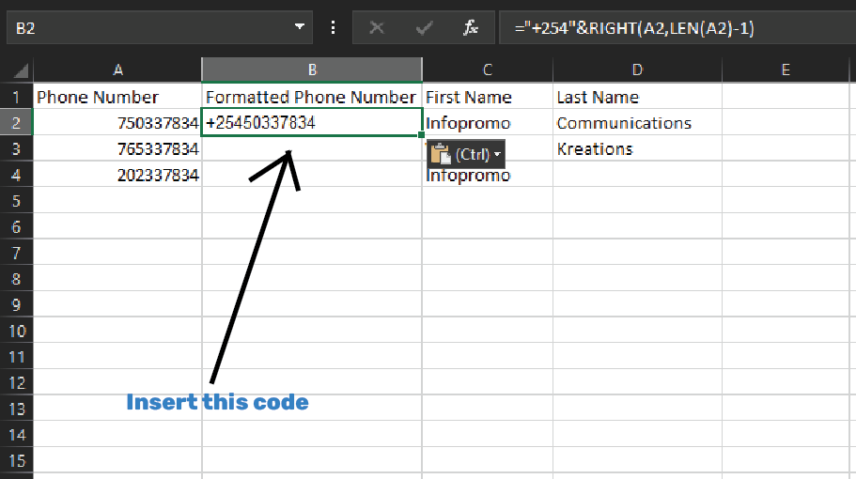Screen dimensions: 856x479
Task: Select column D header
Action: tap(637, 70)
